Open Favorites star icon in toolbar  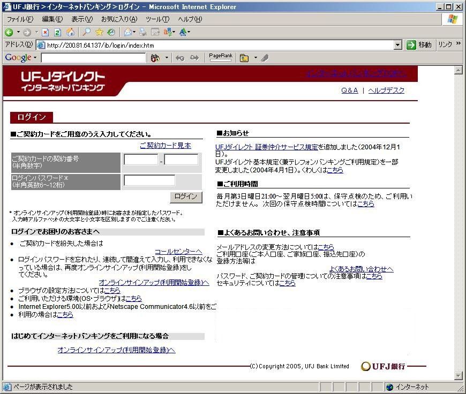pos(99,32)
